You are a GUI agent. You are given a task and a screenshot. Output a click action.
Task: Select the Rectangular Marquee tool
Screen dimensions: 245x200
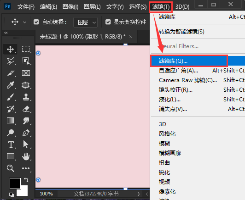(26, 49)
